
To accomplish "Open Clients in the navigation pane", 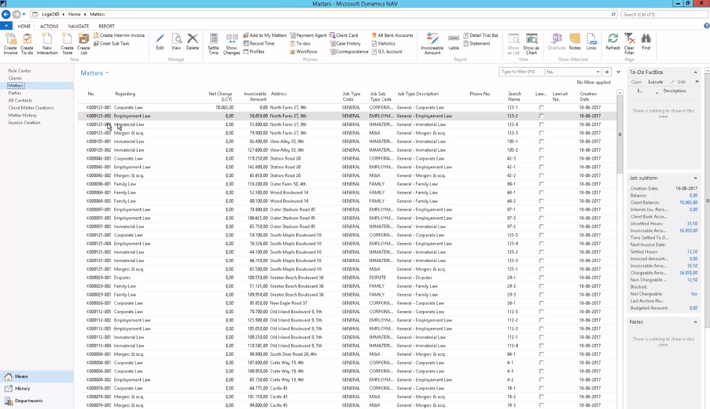I will (15, 78).
